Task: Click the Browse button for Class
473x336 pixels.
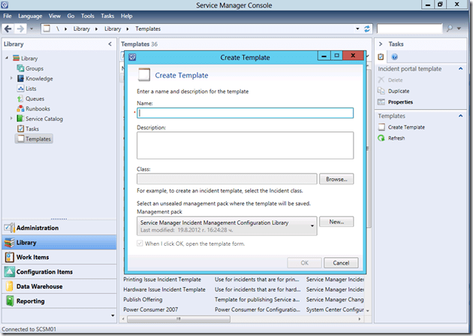Action: pyautogui.click(x=336, y=180)
